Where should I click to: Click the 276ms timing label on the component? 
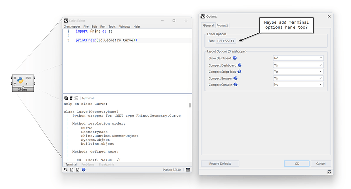point(23,89)
